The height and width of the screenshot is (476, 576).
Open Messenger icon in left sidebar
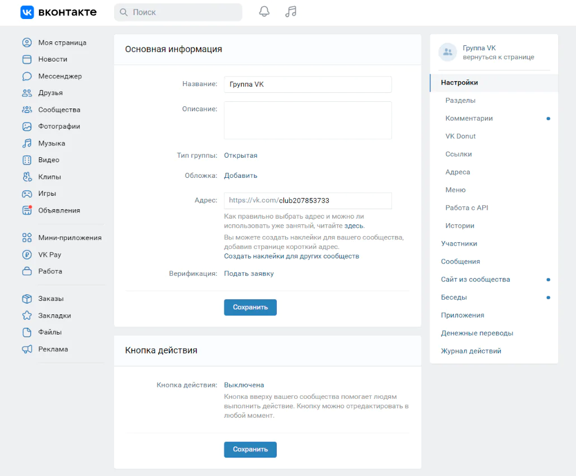pyautogui.click(x=27, y=76)
